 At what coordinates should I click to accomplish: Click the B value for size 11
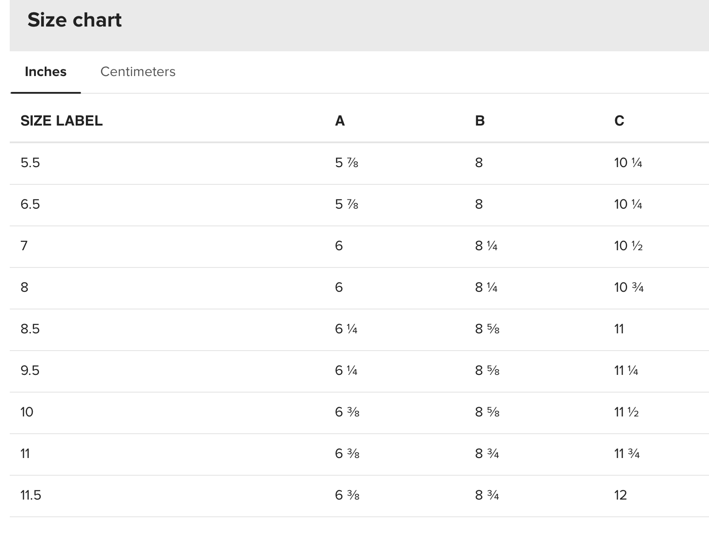tap(487, 454)
